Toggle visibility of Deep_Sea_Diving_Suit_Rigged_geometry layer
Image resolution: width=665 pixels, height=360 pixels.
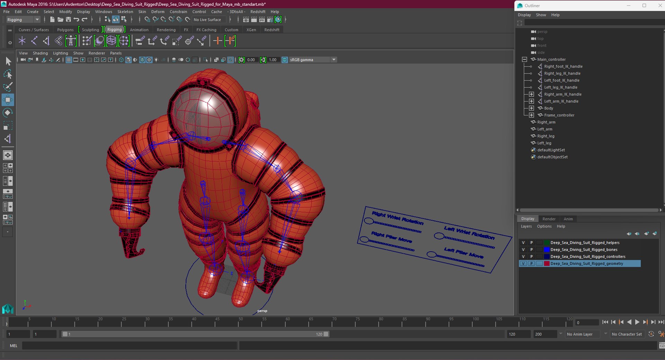point(523,263)
